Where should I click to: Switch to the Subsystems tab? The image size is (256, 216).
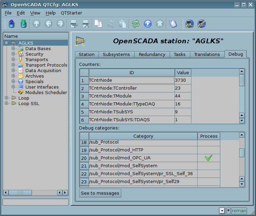tap(116, 55)
